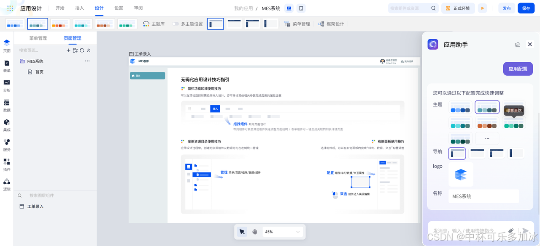
Task: Toggle the 多主题设置 switch
Action: pyautogui.click(x=177, y=24)
